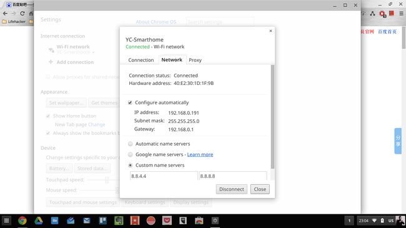Launch Google Chrome from the shelf
Image resolution: width=406 pixels, height=228 pixels.
[22, 221]
